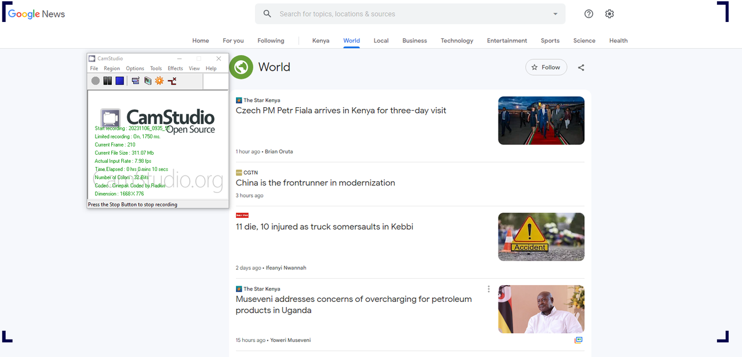The image size is (742, 357).
Task: Open Czech PM Petr Fiala arrives headline
Action: click(x=341, y=111)
